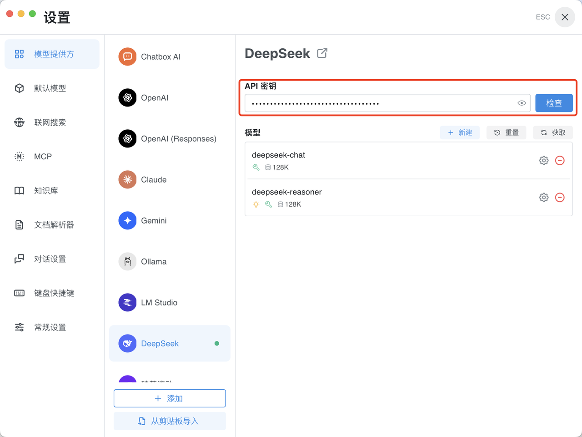Open the MCP settings section

click(x=43, y=157)
